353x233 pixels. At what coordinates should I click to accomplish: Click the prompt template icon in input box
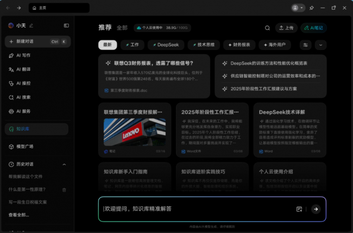point(299,209)
